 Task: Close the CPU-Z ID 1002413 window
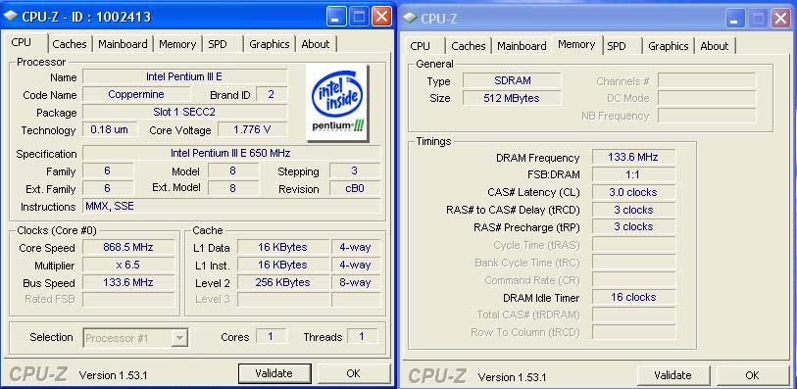tap(381, 17)
